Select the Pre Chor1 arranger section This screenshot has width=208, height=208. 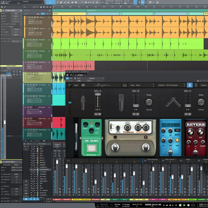(x=147, y=10)
